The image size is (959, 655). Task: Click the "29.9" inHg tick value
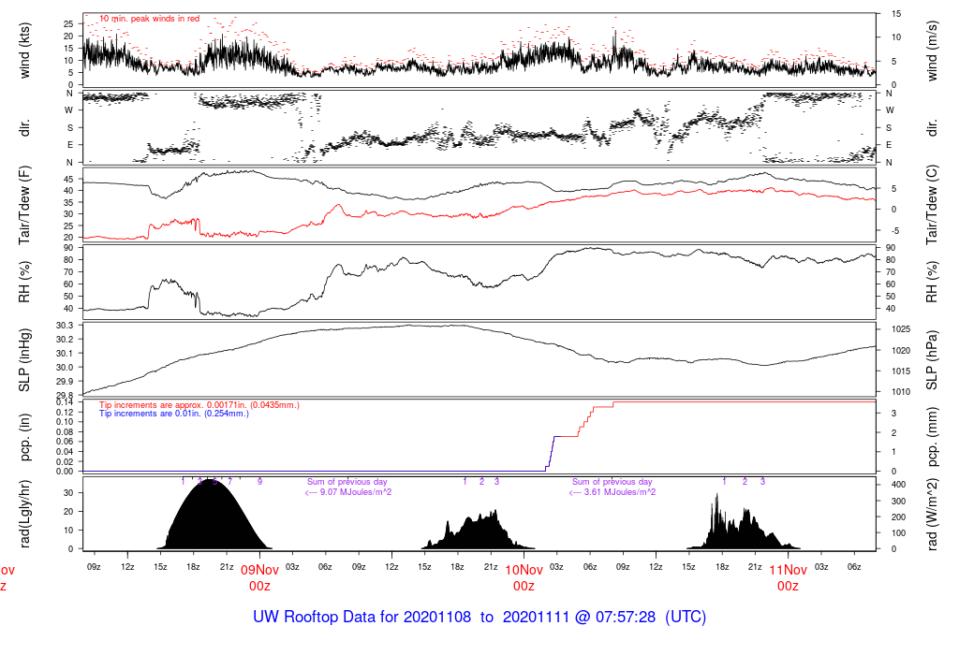[x=65, y=382]
